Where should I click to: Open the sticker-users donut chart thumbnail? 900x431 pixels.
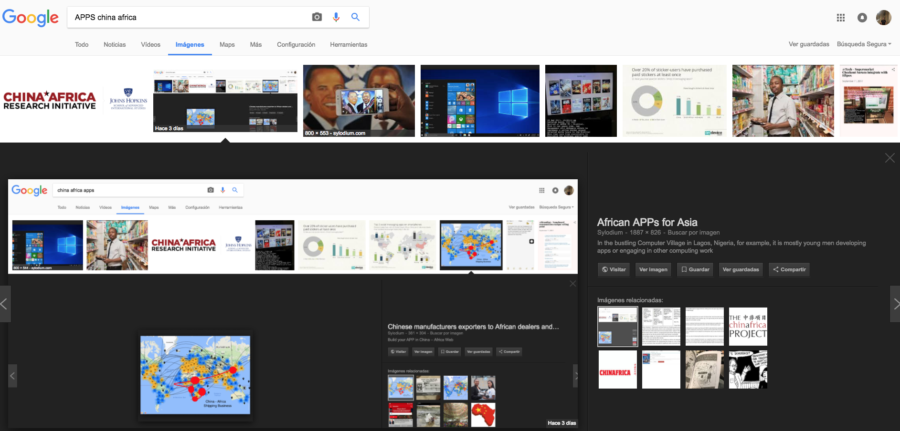point(674,101)
